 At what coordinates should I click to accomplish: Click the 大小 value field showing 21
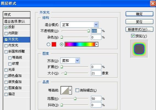[96, 73]
